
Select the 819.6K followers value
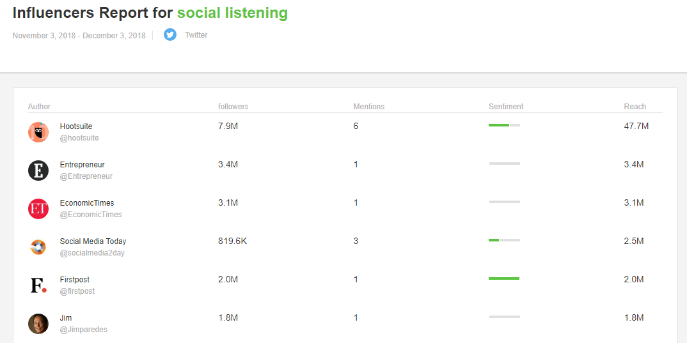tap(232, 241)
